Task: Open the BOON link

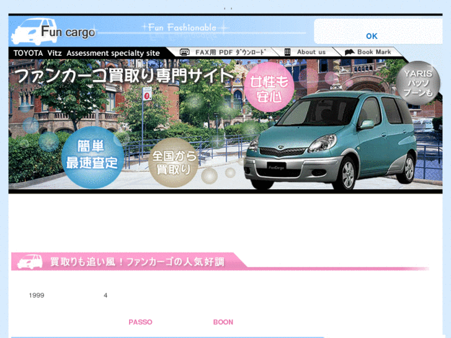Action: click(x=223, y=322)
